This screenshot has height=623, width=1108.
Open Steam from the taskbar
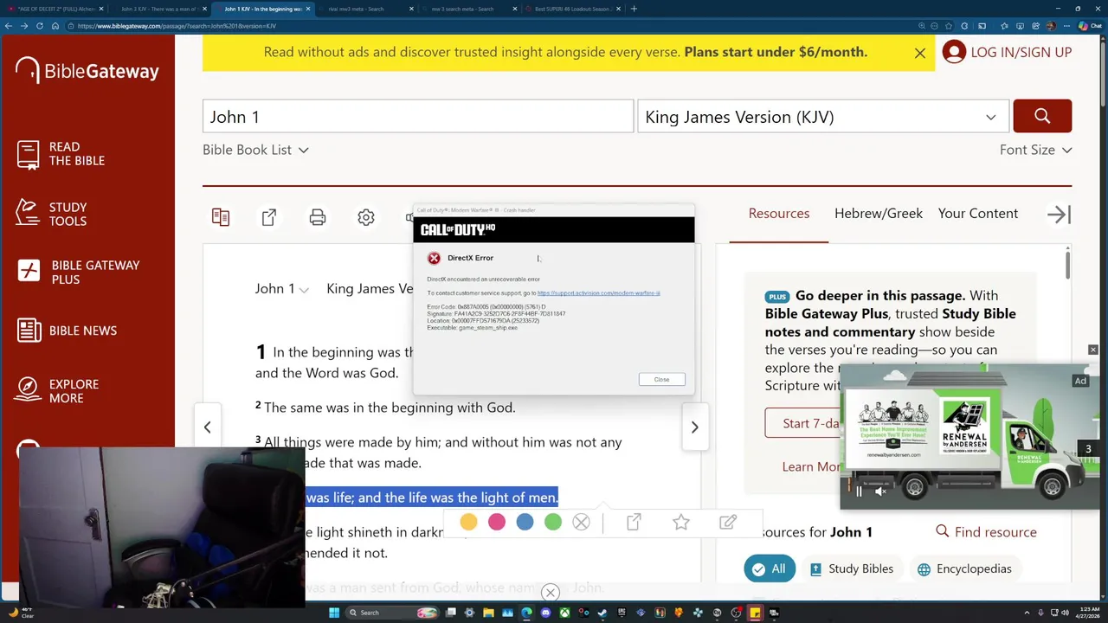(x=602, y=613)
